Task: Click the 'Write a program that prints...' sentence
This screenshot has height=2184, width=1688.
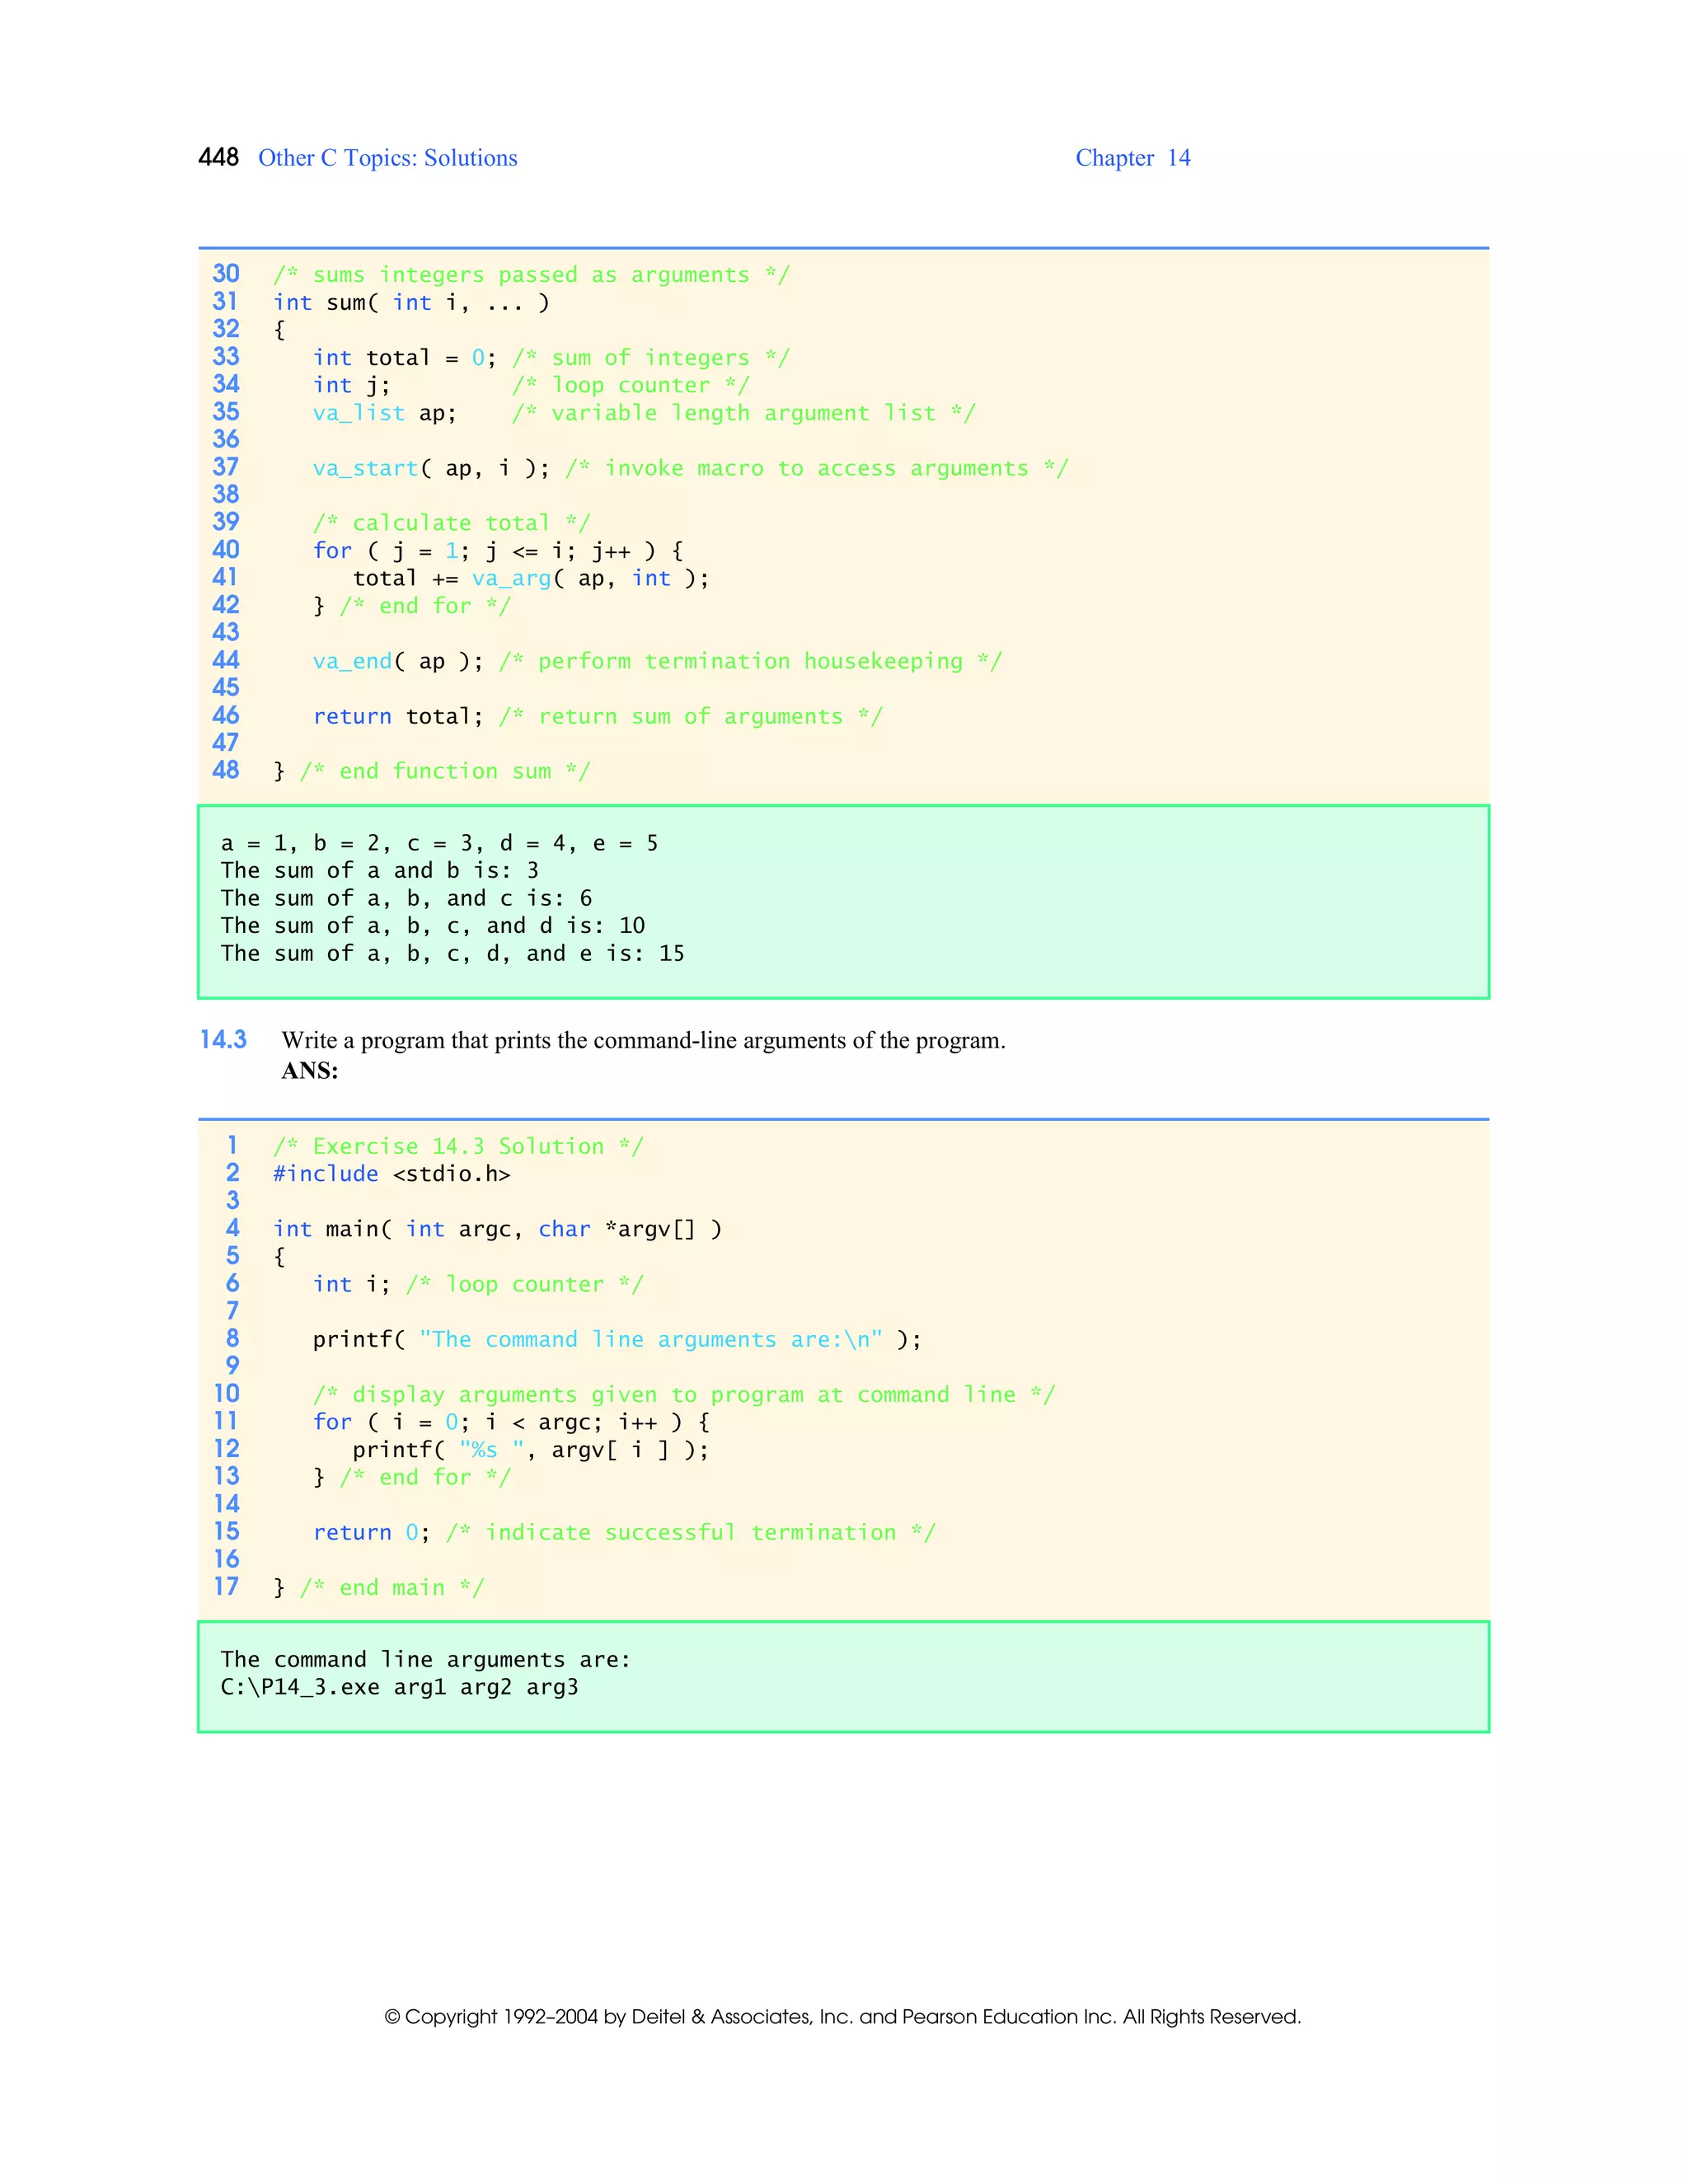Action: click(643, 1041)
